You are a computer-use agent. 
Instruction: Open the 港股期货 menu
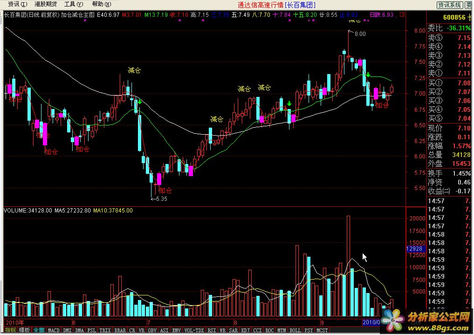coord(46,4)
